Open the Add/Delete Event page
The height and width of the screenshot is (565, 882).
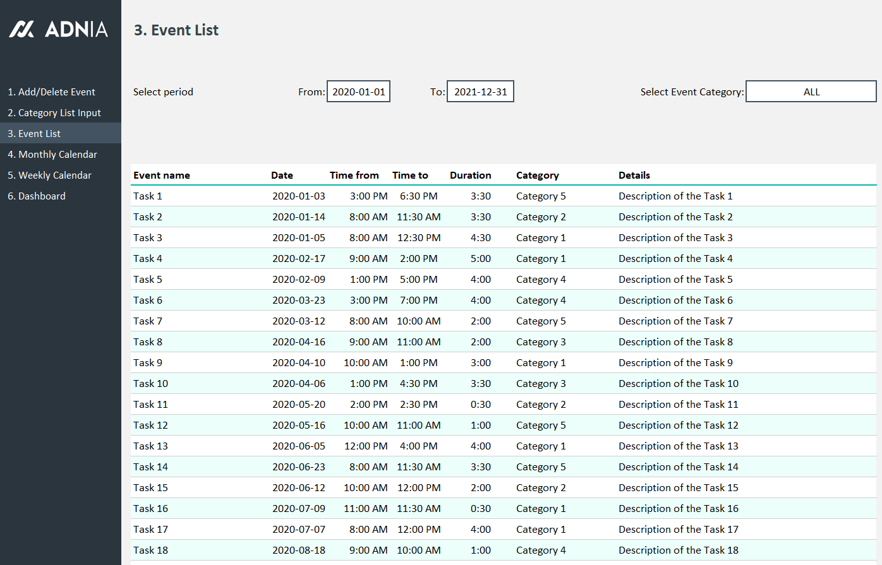pyautogui.click(x=51, y=92)
